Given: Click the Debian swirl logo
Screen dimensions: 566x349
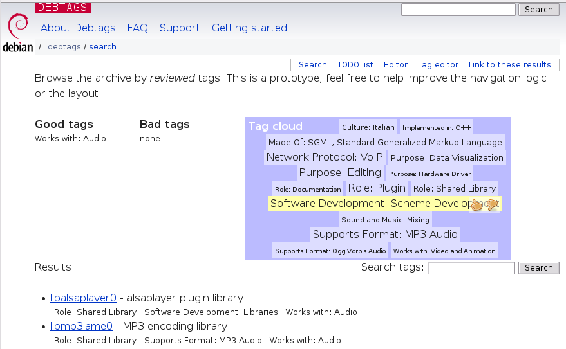Looking at the screenshot, I should [17, 26].
